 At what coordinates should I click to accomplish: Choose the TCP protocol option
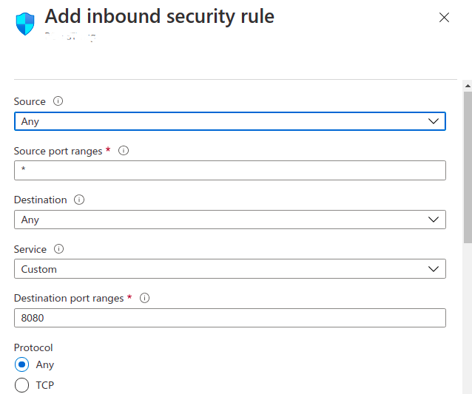22,385
